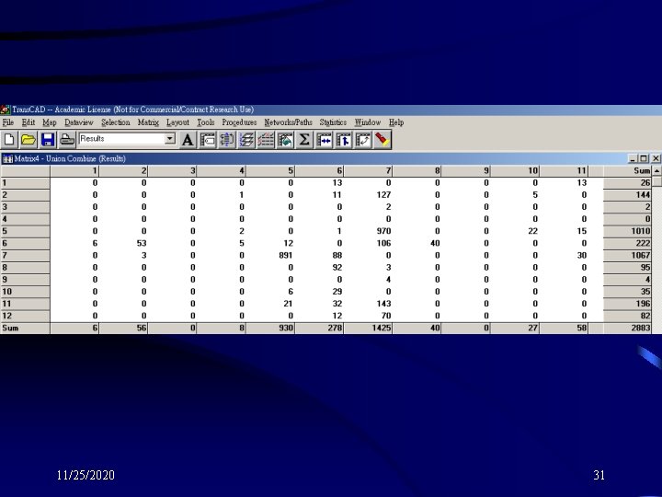
Task: Open the Statistics menu
Action: (333, 122)
